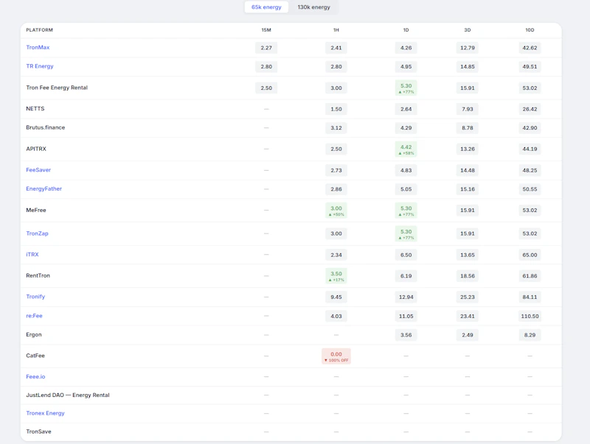Select APITRX 3D price 13.26

tap(468, 149)
